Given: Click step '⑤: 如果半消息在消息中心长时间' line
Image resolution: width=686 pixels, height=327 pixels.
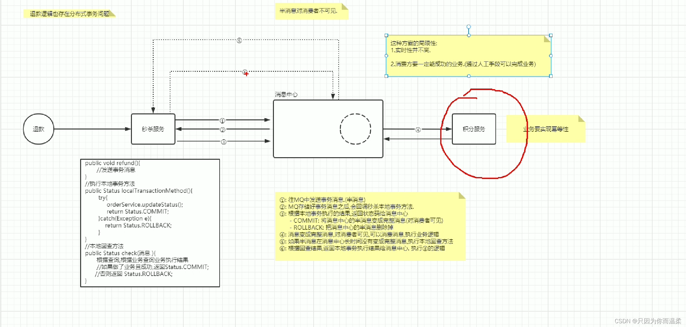Looking at the screenshot, I should click(366, 242).
